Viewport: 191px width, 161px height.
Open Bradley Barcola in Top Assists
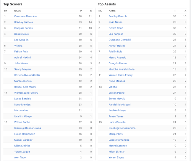coord(118,16)
